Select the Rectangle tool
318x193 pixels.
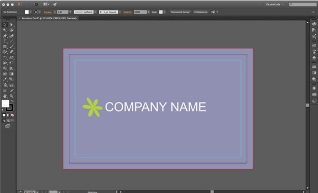pyautogui.click(x=5, y=47)
